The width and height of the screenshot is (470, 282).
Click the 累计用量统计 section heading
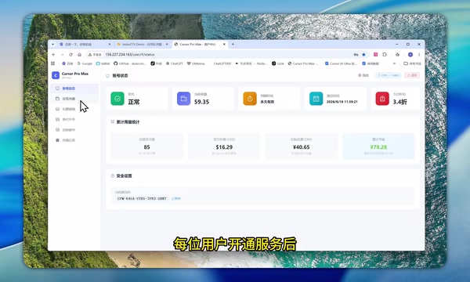click(x=128, y=122)
